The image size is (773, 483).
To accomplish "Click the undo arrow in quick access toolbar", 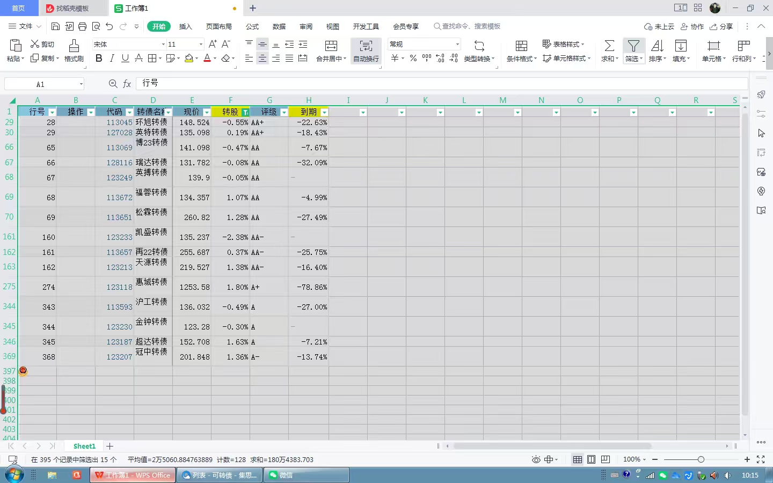I will (x=110, y=26).
